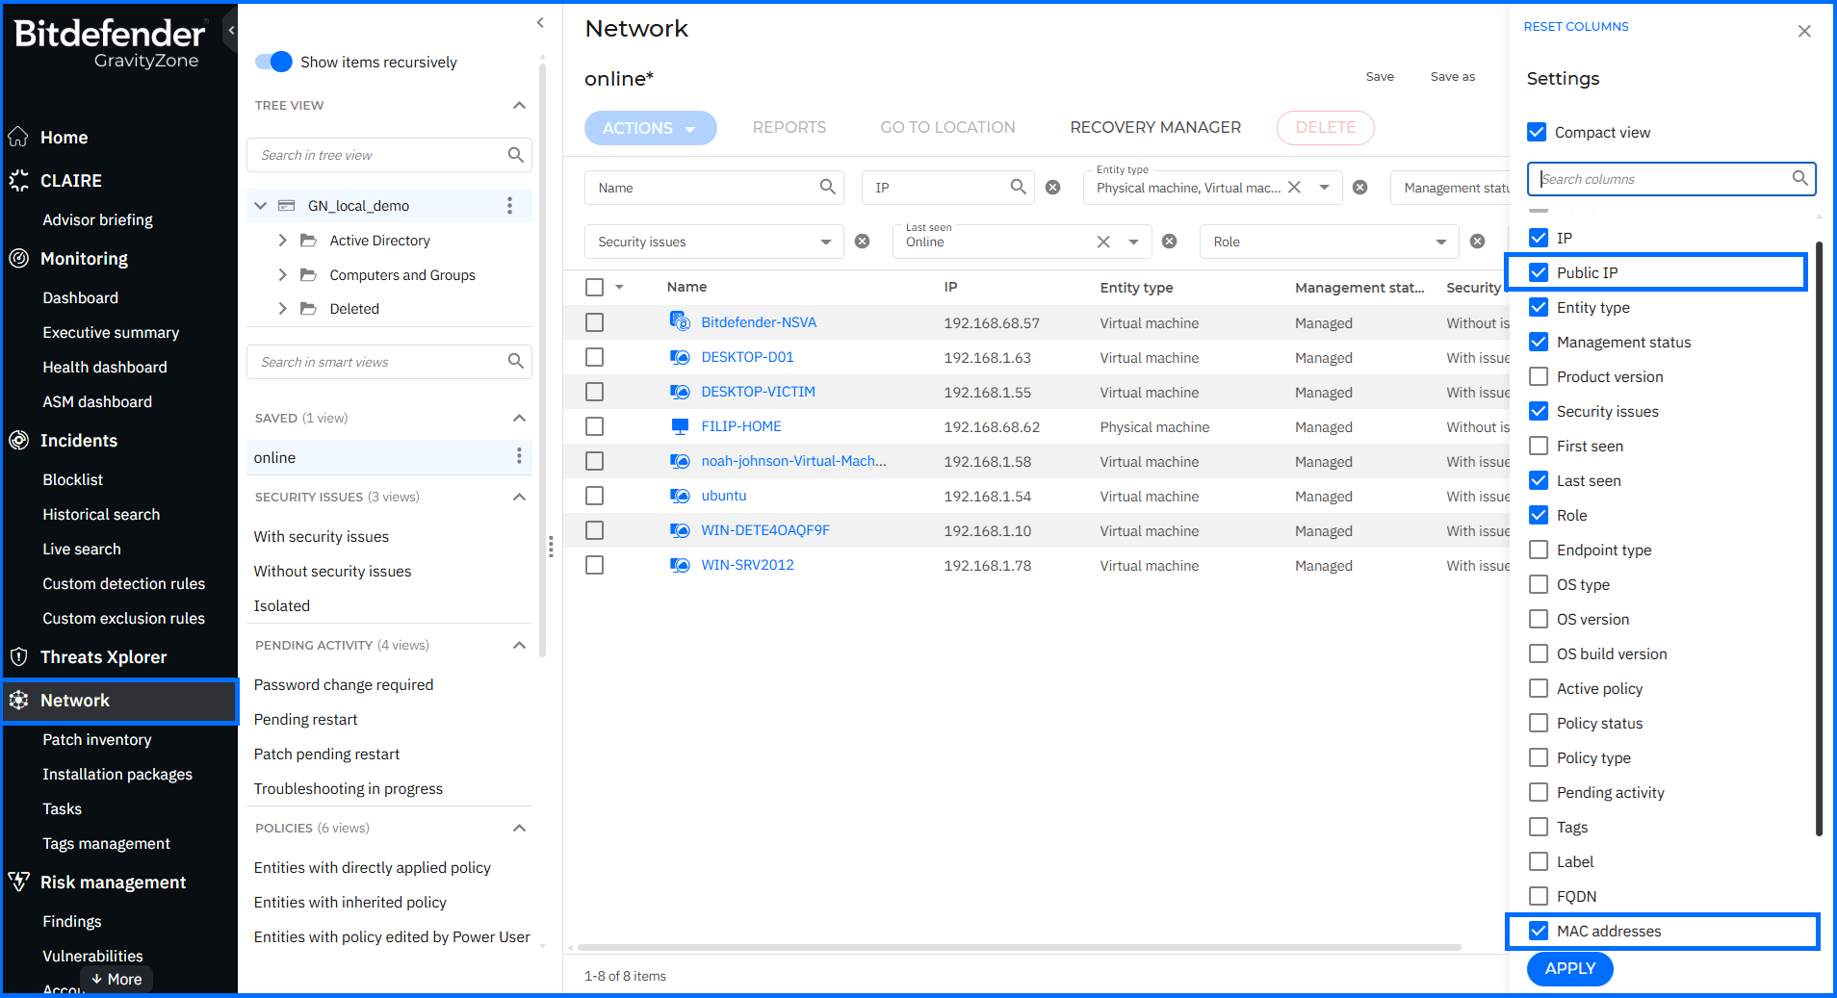Viewport: 1837px width, 998px height.
Task: Click the APPLY button
Action: click(x=1569, y=968)
